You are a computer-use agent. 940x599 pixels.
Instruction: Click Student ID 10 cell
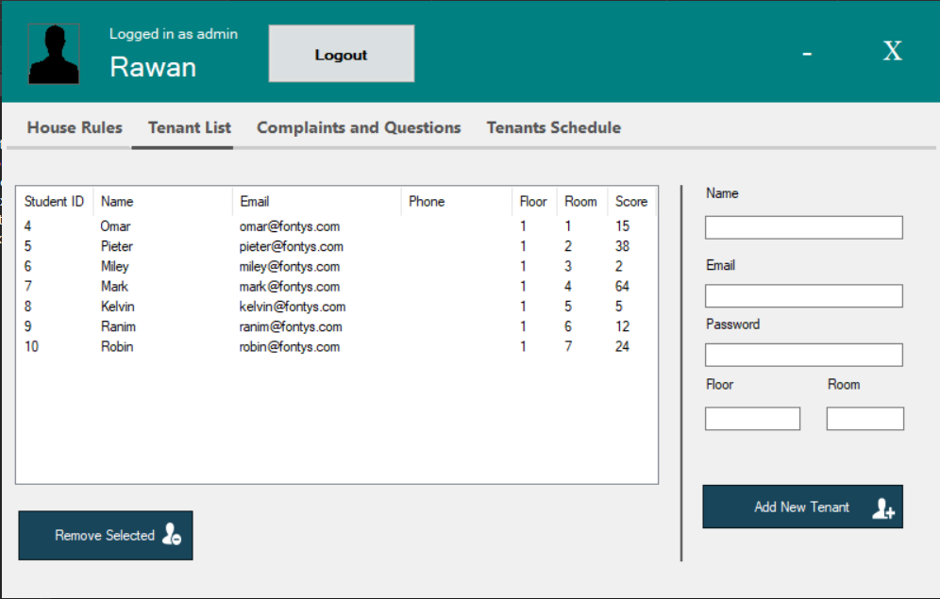(32, 346)
